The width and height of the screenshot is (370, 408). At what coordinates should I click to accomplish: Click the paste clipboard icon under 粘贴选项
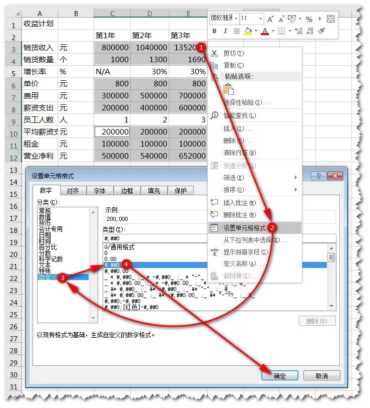pyautogui.click(x=228, y=89)
